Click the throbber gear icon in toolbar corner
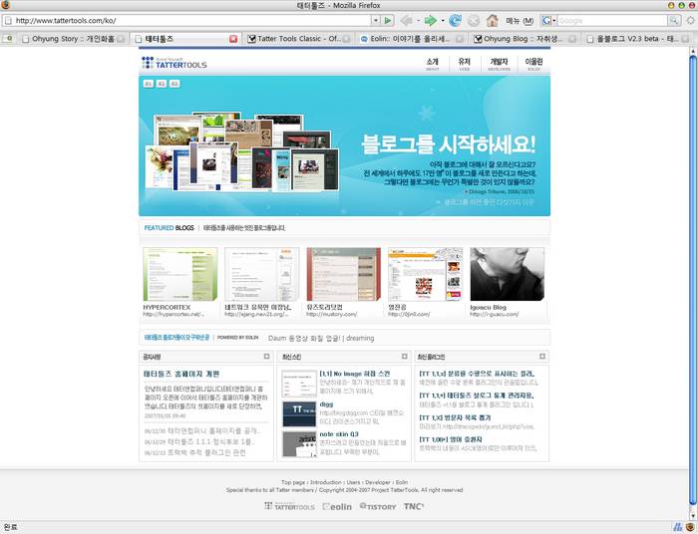This screenshot has height=534, width=698. pos(691,21)
